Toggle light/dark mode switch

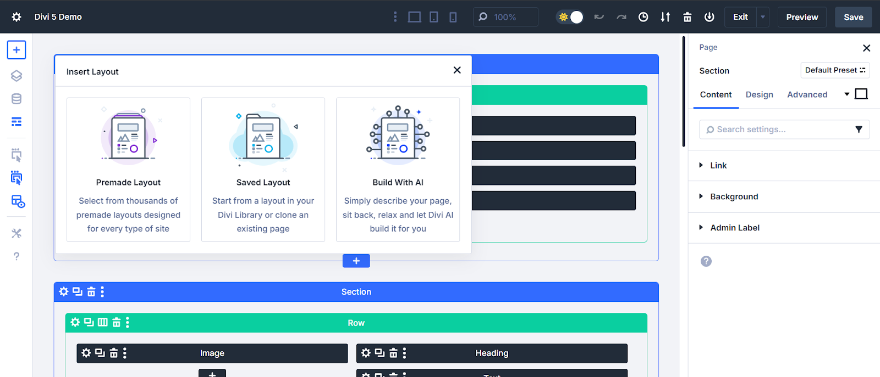(x=570, y=17)
